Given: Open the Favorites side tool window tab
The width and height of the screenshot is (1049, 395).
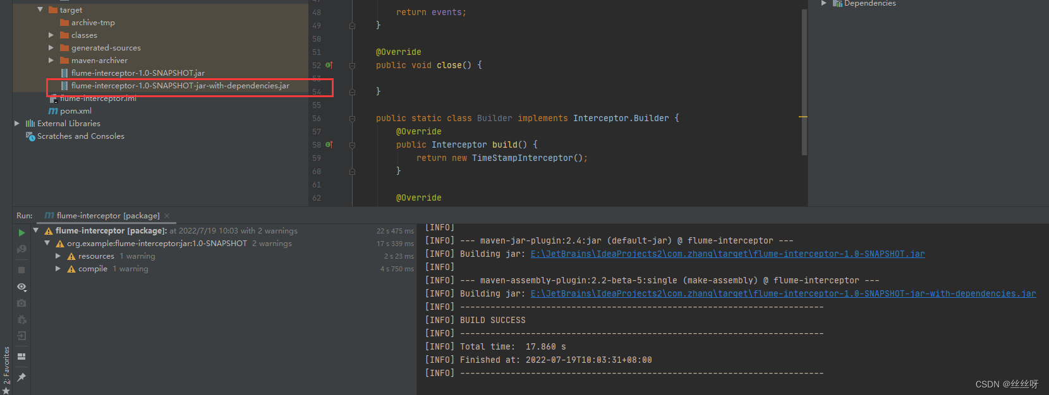Looking at the screenshot, I should [6, 366].
